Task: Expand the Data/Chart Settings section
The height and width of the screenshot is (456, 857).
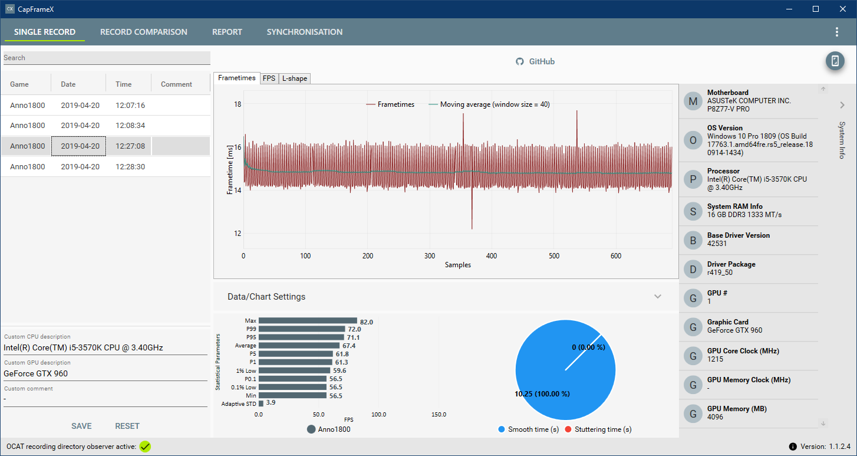Action: 658,297
